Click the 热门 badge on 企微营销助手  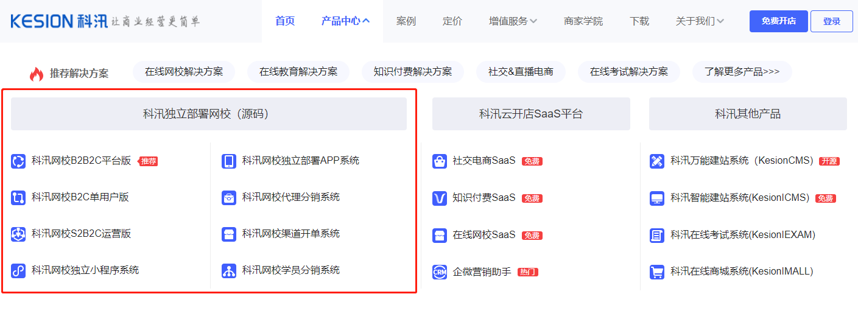point(528,272)
